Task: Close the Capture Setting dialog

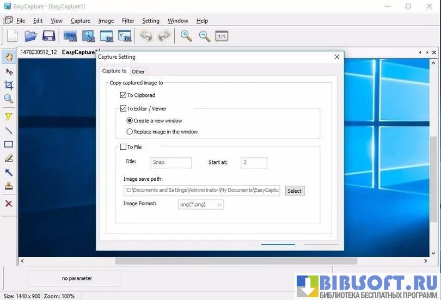Action: click(337, 57)
